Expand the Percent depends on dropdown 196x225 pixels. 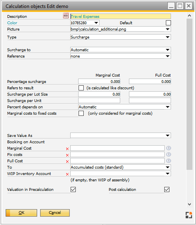pyautogui.click(x=167, y=107)
